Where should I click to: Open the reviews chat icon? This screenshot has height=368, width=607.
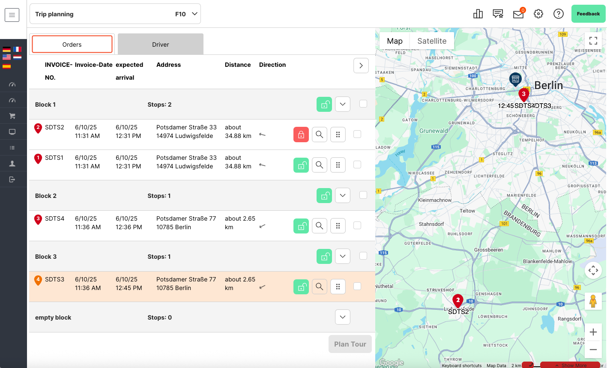pyautogui.click(x=498, y=14)
